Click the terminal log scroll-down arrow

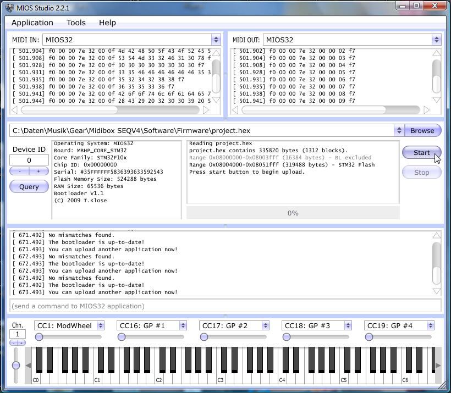(437, 291)
